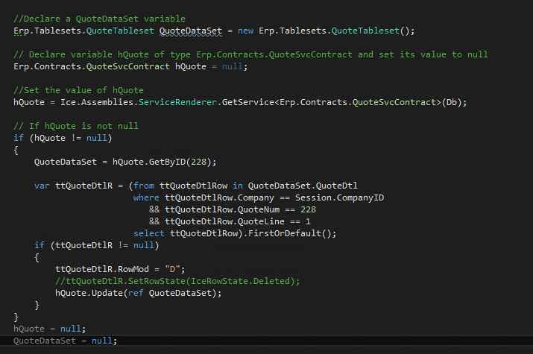Click the squiggly-underlined QuoteDataSet variable declaration

(190, 31)
